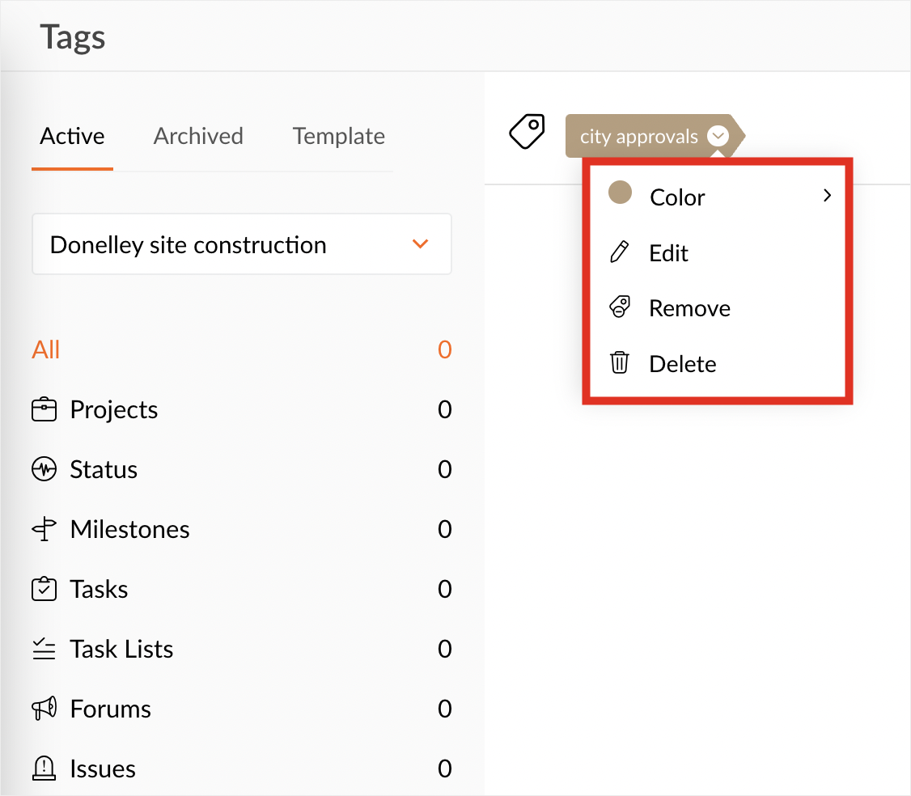Viewport: 911px width, 796px height.
Task: Click the city approvals tag label
Action: tap(638, 136)
